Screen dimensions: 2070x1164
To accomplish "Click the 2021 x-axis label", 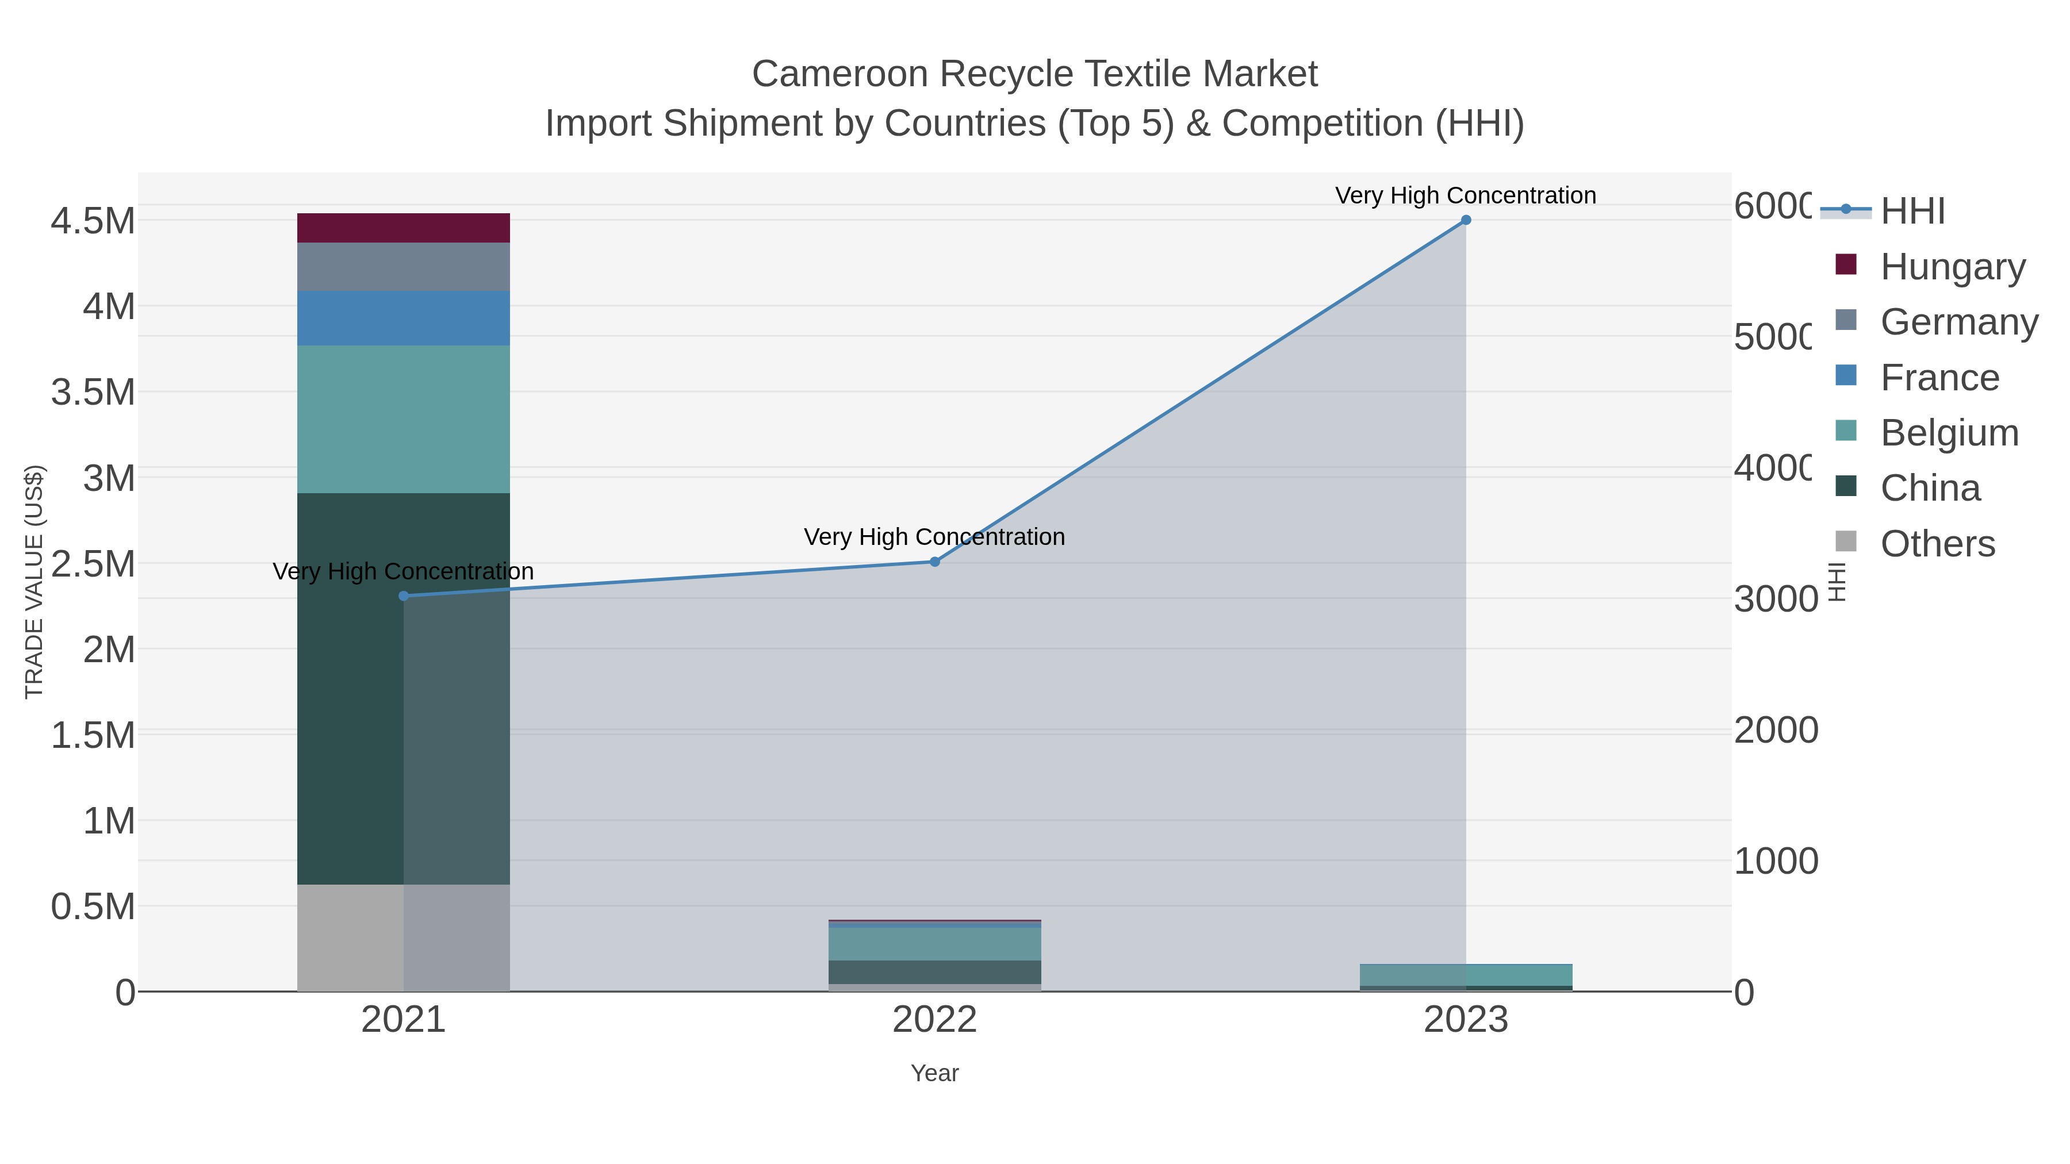I will tap(404, 1020).
